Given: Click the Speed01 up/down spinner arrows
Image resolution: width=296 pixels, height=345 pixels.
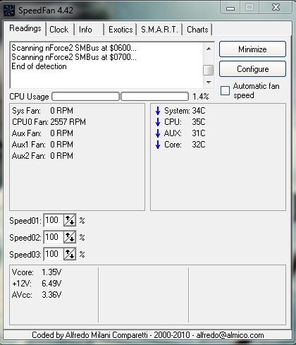Looking at the screenshot, I should [70, 220].
